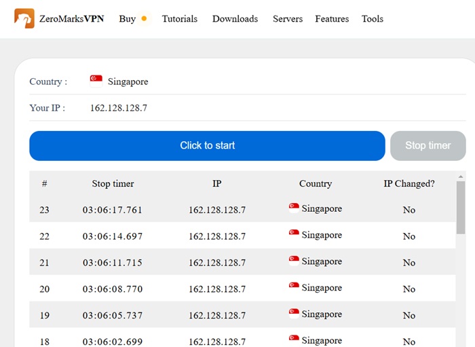Click row number 21

[x=45, y=263]
